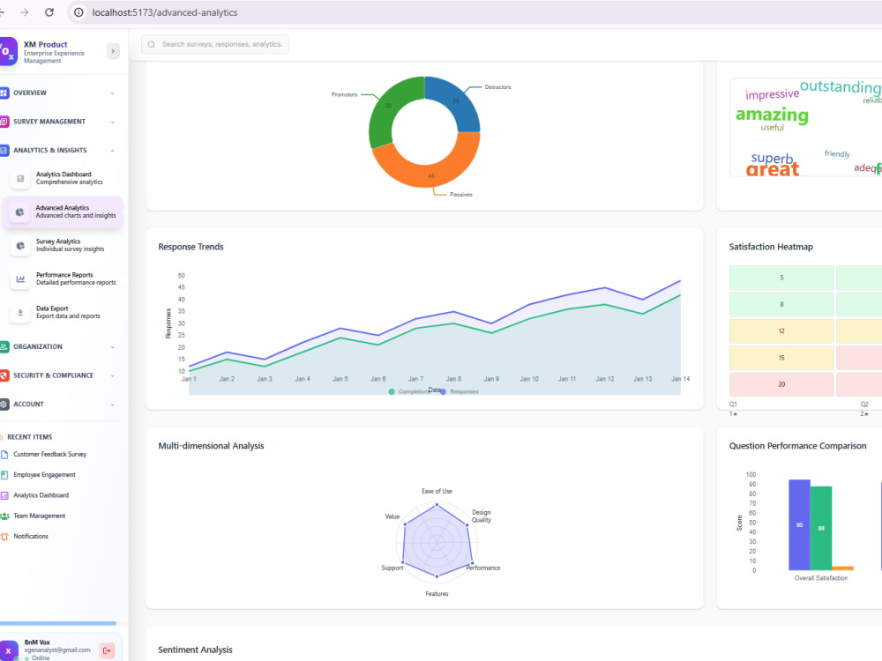
Task: Open Customer Feedback Survey recent link
Action: (50, 454)
